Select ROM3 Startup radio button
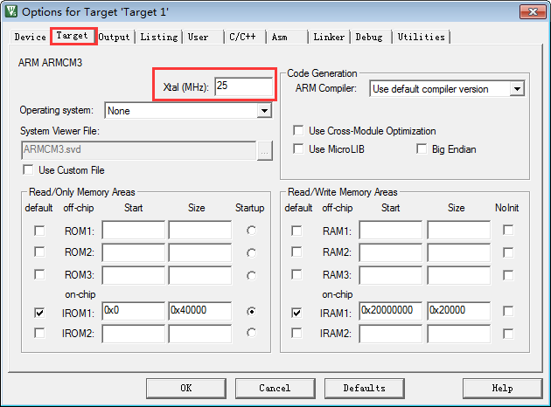The image size is (551, 407). [x=251, y=276]
